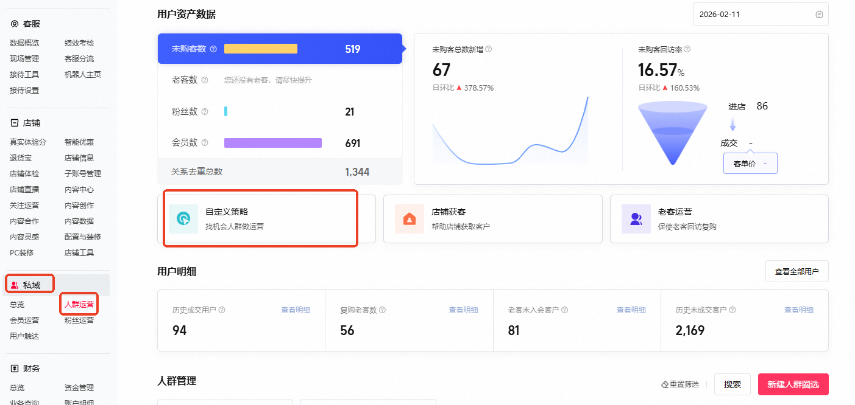Click help icon beside 历史成交用户

tap(222, 310)
